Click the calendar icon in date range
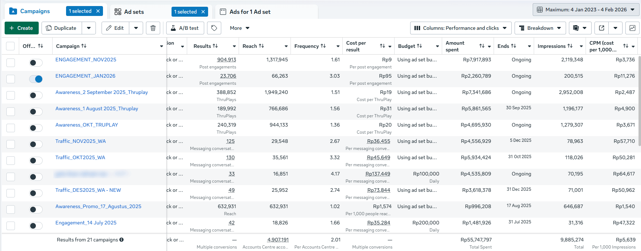 click(540, 10)
